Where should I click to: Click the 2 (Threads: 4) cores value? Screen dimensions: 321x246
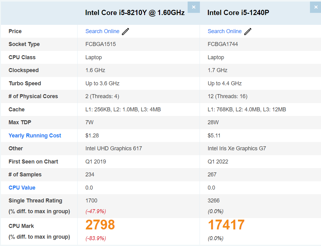click(102, 96)
